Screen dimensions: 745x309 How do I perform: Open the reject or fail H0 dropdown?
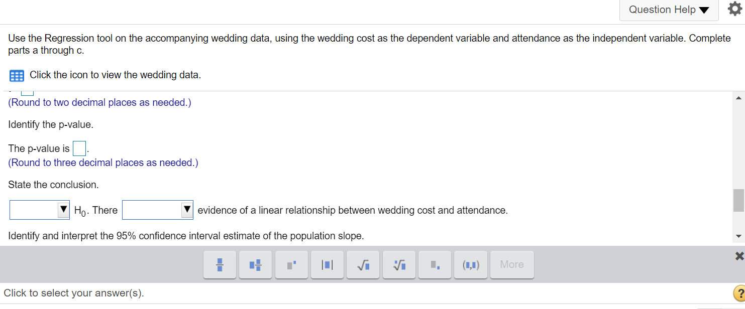pos(40,210)
